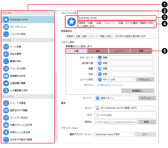
Task: Click the 詳細設定 button
Action: 138,91
